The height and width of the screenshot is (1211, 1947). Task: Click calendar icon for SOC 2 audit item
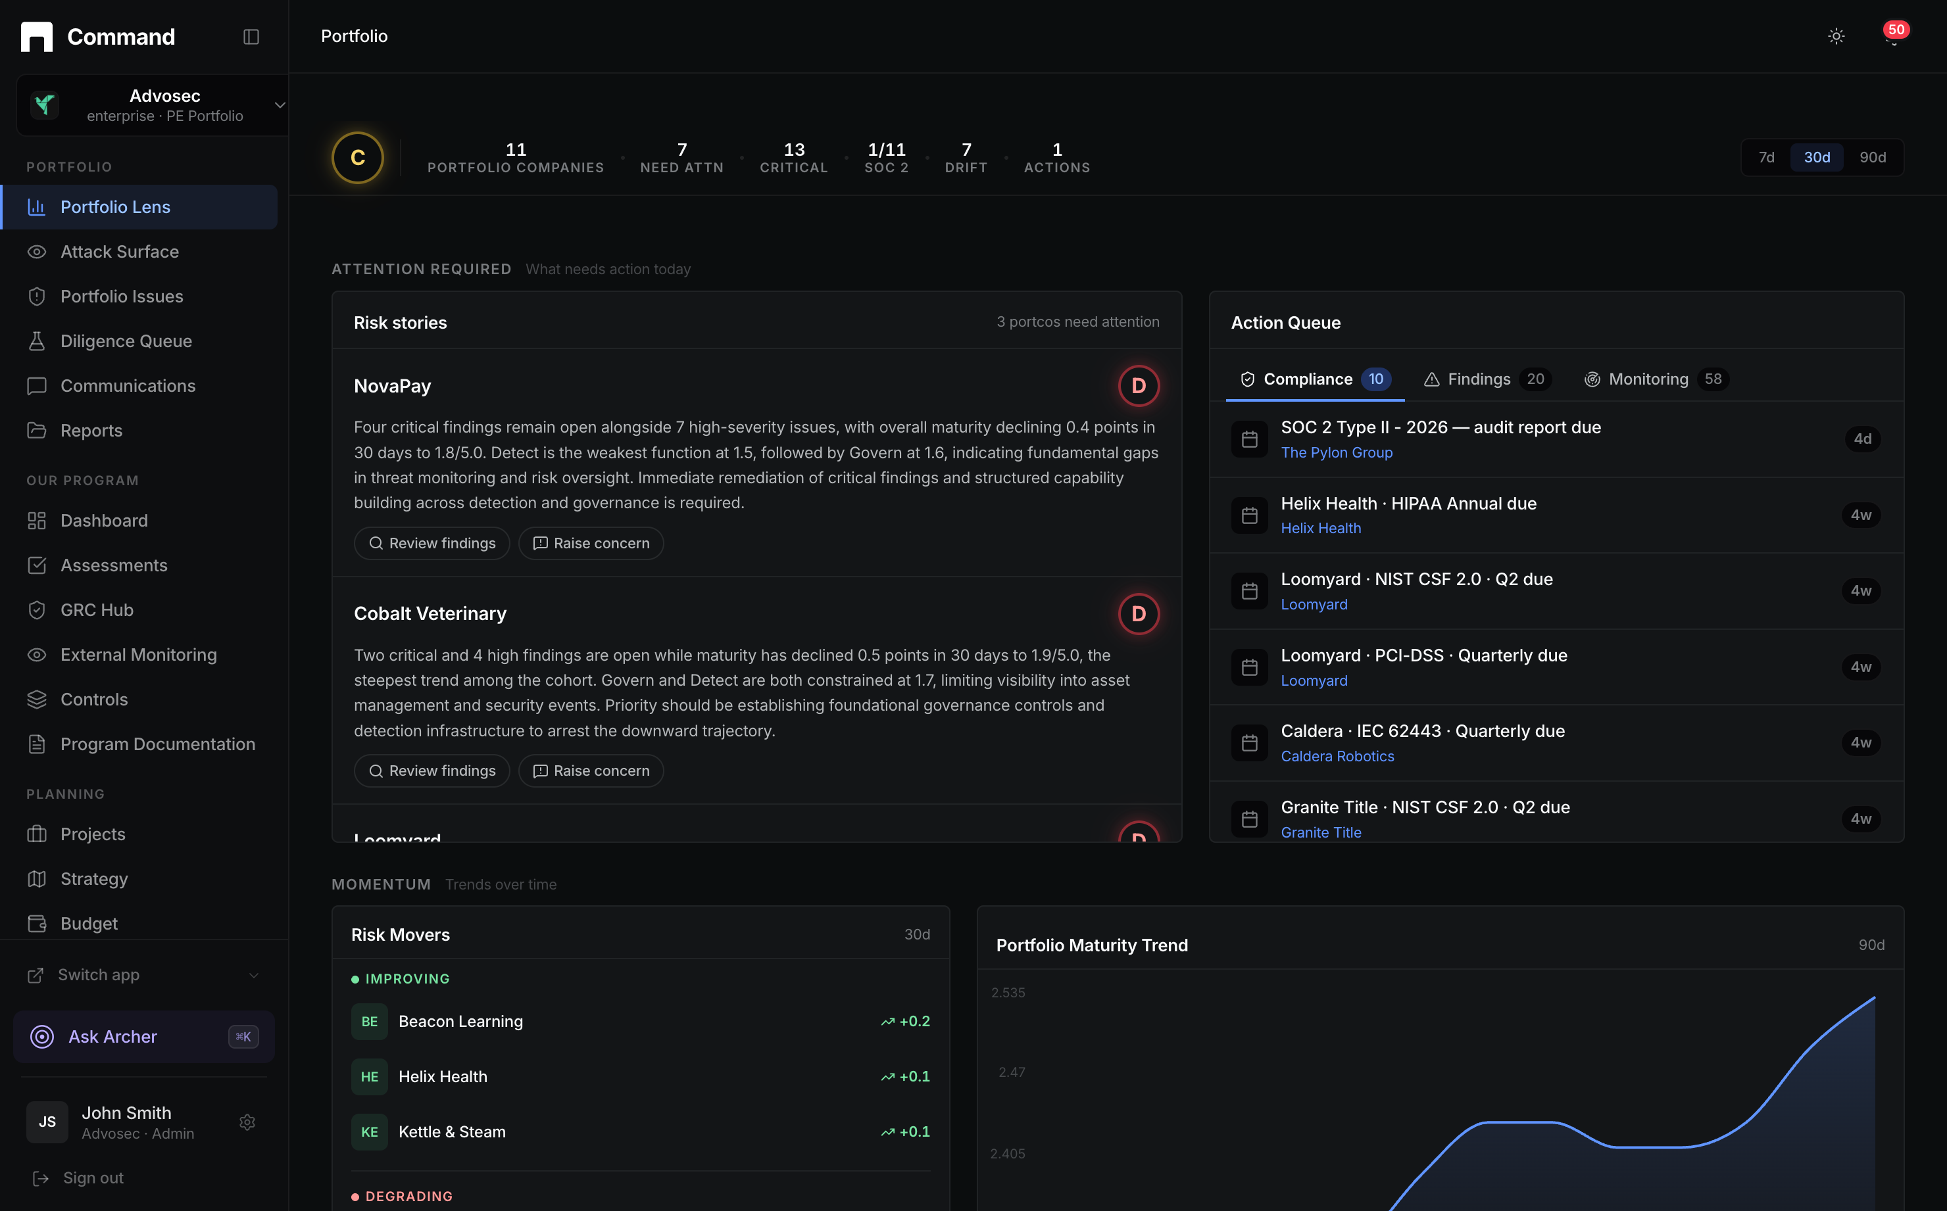click(x=1249, y=439)
